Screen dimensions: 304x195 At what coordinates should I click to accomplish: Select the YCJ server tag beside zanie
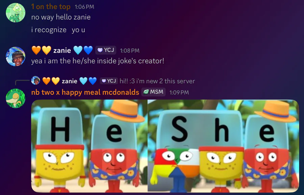coord(106,50)
